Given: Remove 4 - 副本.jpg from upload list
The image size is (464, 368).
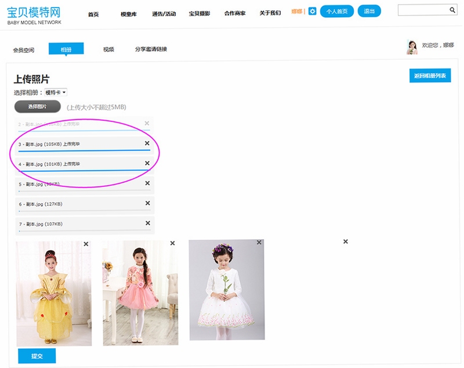Looking at the screenshot, I should 147,163.
